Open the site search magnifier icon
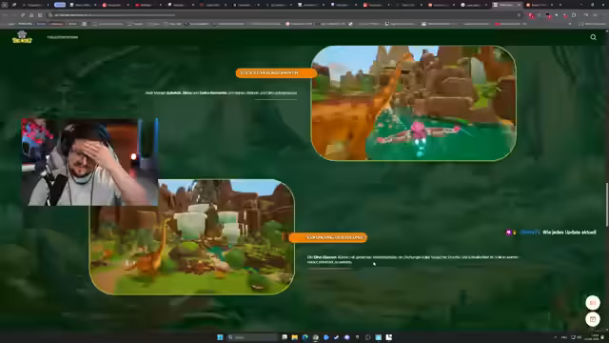 593,37
